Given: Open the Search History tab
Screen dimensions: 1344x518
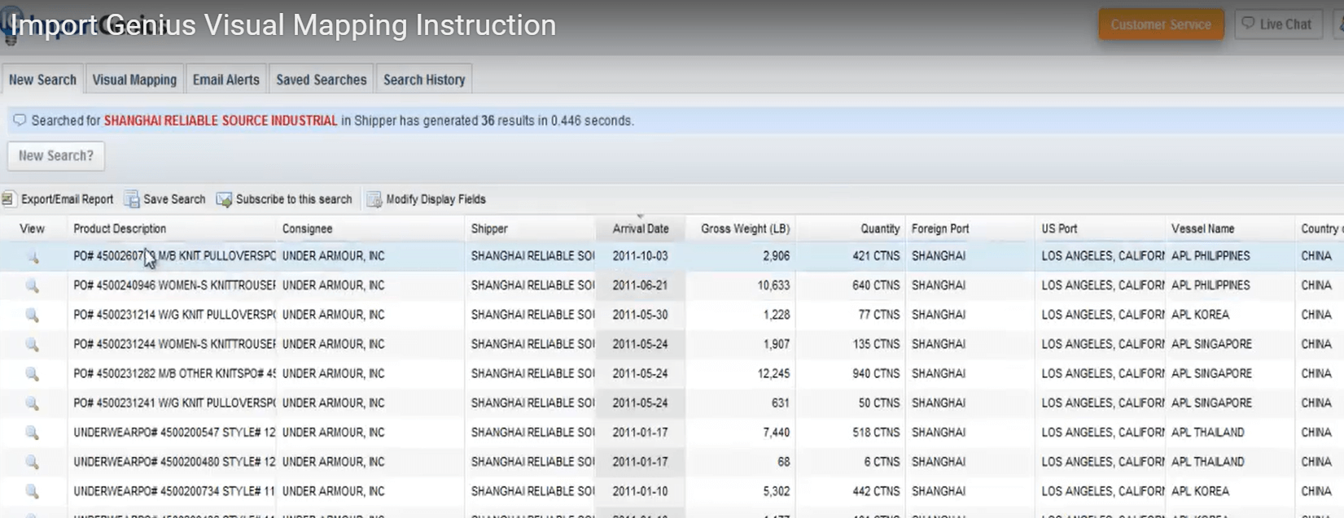Looking at the screenshot, I should (424, 80).
